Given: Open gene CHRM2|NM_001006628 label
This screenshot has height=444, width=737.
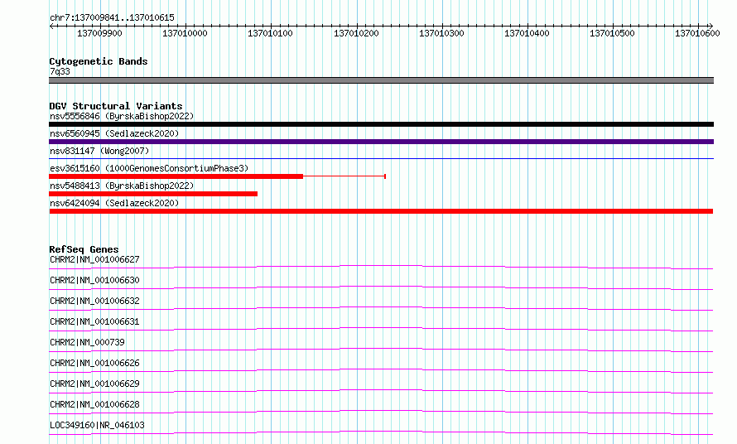Looking at the screenshot, I should pos(94,404).
